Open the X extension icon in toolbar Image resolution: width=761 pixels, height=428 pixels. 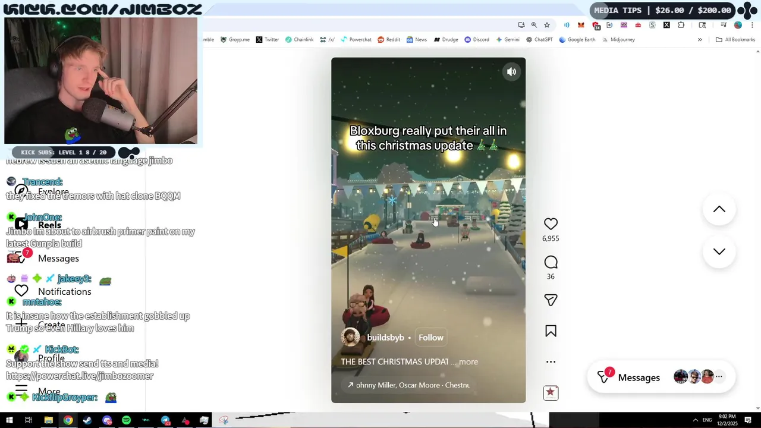click(x=666, y=25)
